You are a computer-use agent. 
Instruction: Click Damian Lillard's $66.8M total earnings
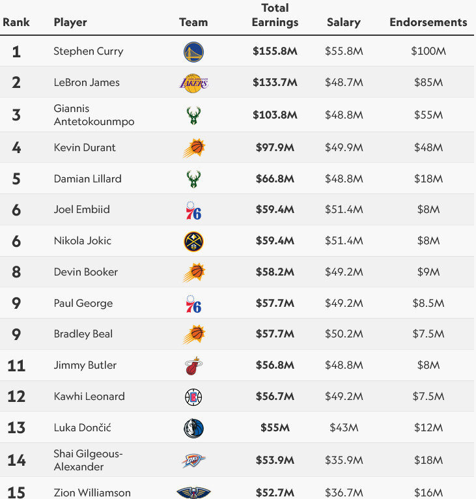275,178
